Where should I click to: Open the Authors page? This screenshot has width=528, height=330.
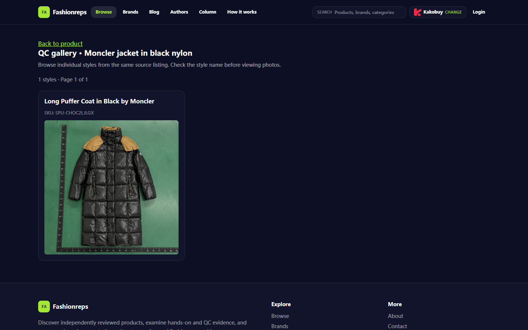click(179, 12)
